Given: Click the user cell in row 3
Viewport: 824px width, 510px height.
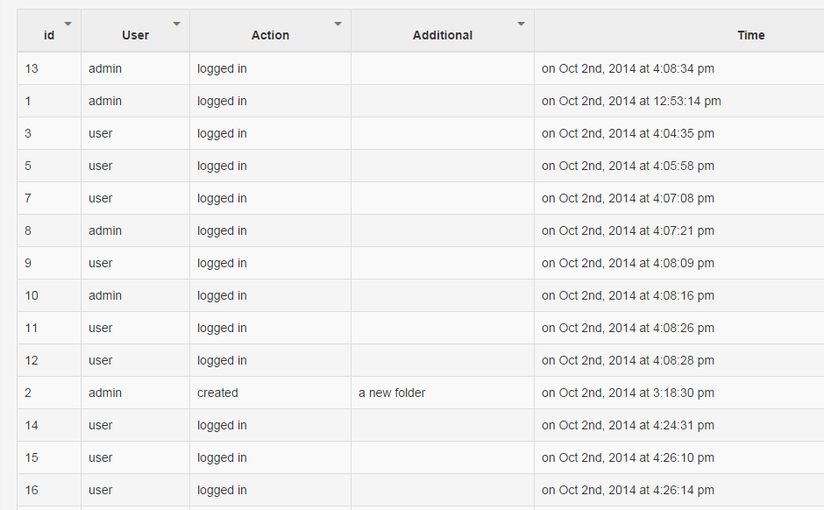Looking at the screenshot, I should [101, 133].
